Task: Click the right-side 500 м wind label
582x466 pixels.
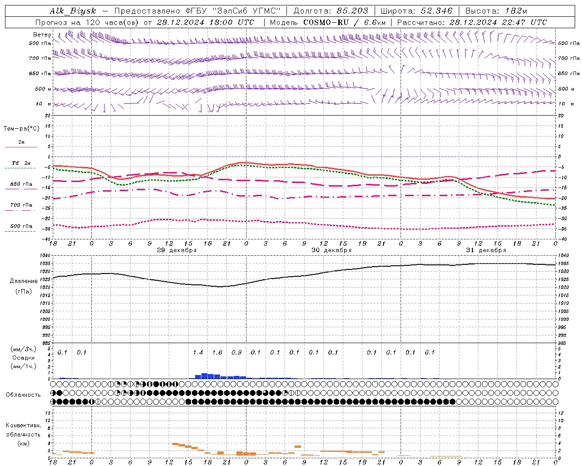Action: [x=566, y=89]
